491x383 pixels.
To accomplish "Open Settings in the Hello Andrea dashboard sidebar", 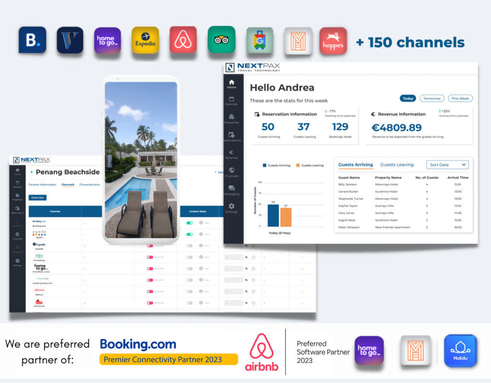I will (232, 208).
